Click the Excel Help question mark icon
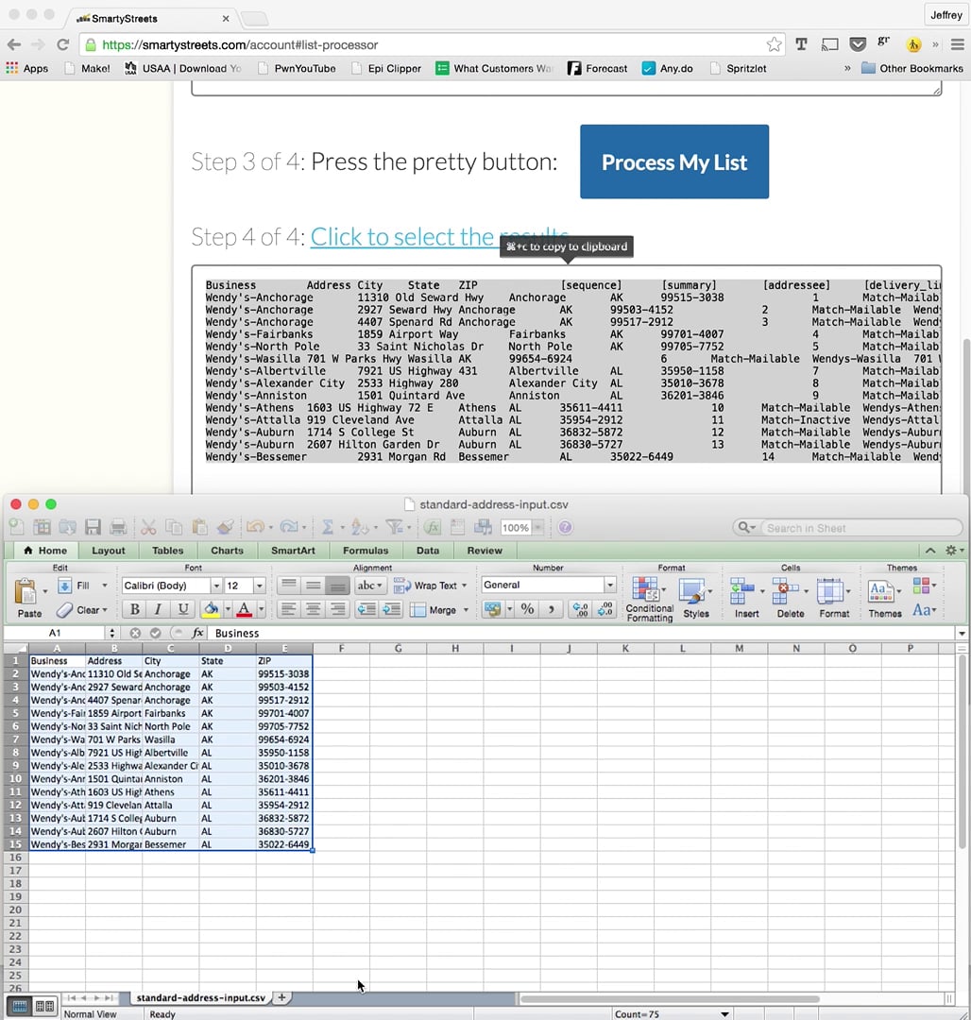 pos(565,528)
